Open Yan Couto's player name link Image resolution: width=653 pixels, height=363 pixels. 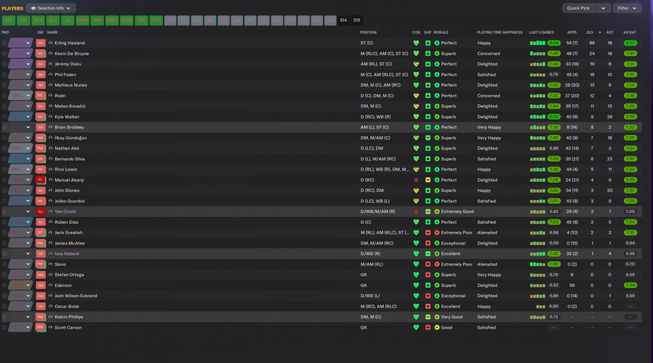[65, 211]
